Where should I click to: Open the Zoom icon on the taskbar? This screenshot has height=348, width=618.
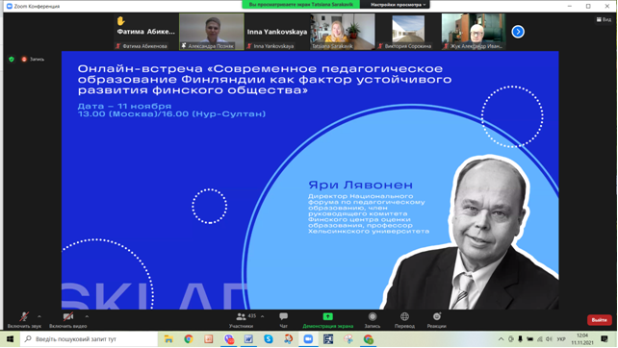click(308, 339)
